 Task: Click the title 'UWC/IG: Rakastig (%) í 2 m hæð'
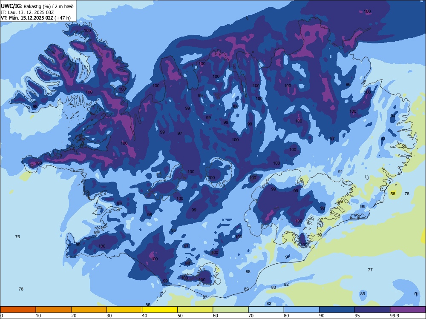pyautogui.click(x=37, y=6)
